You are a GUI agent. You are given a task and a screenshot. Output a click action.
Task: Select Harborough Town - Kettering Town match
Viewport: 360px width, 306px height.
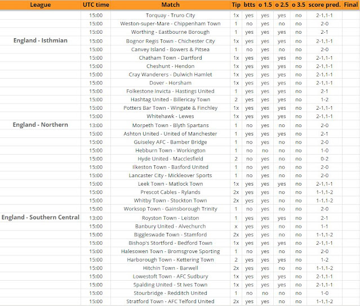(x=170, y=260)
